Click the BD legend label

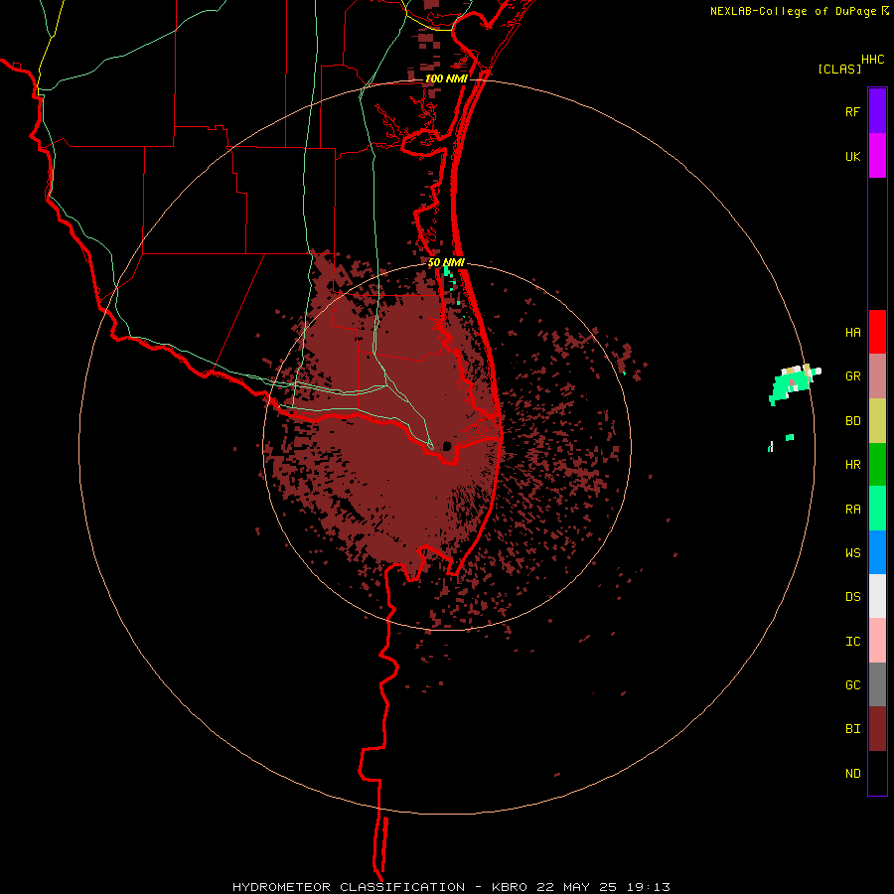pyautogui.click(x=852, y=421)
